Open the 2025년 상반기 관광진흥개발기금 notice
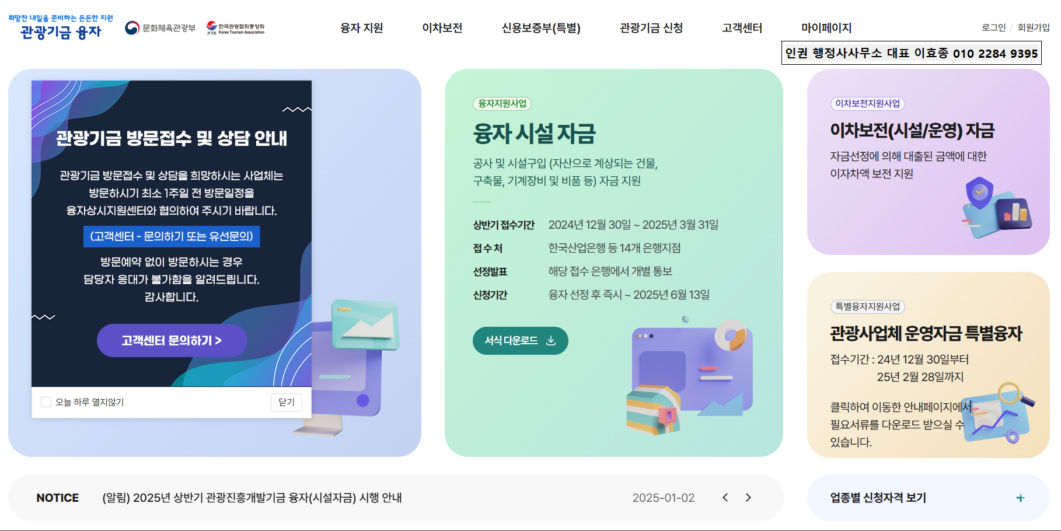Image resolution: width=1061 pixels, height=531 pixels. [252, 498]
